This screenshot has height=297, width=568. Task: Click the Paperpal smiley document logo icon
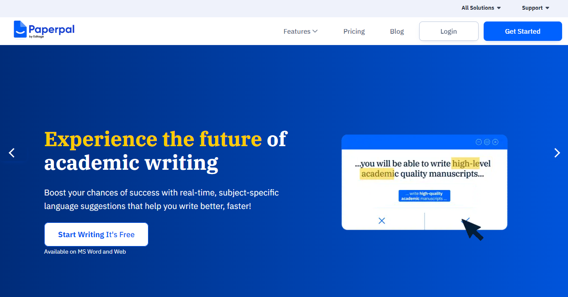(20, 29)
